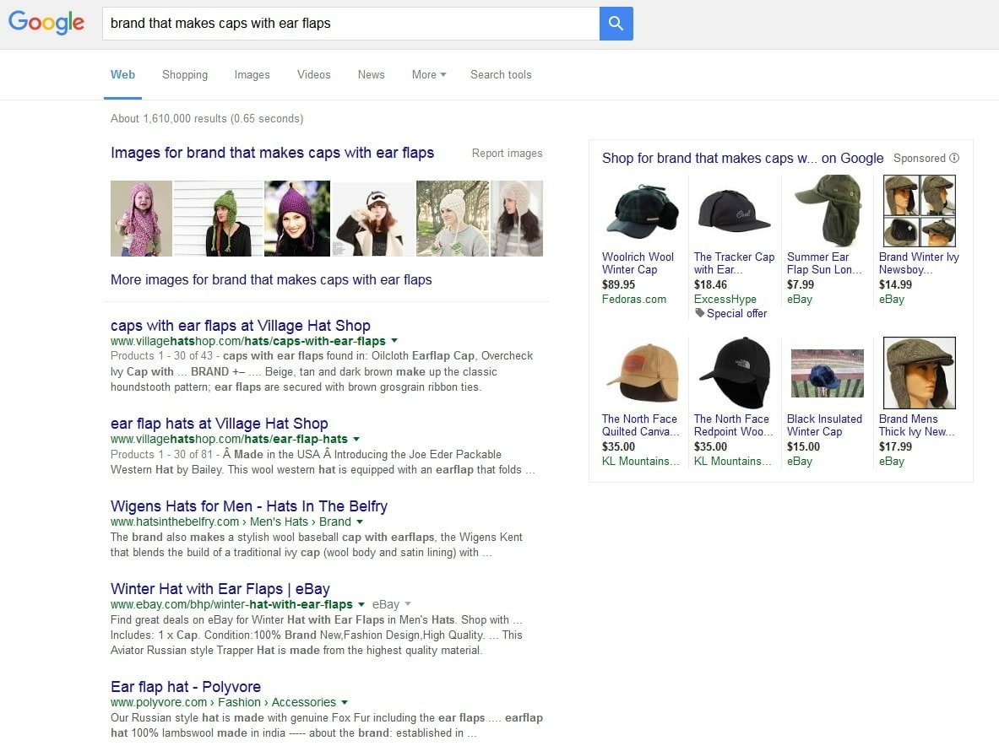Open cream ear flap hat thumbnail at row end
The image size is (999, 746).
point(517,219)
